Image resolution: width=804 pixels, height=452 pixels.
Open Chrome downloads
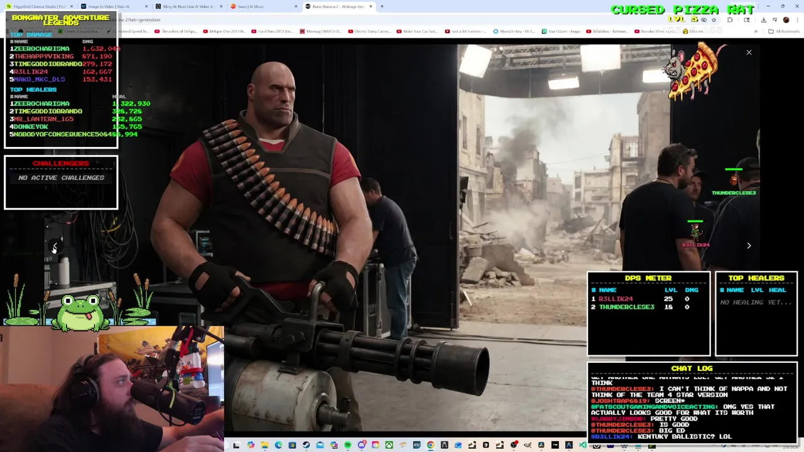[763, 19]
